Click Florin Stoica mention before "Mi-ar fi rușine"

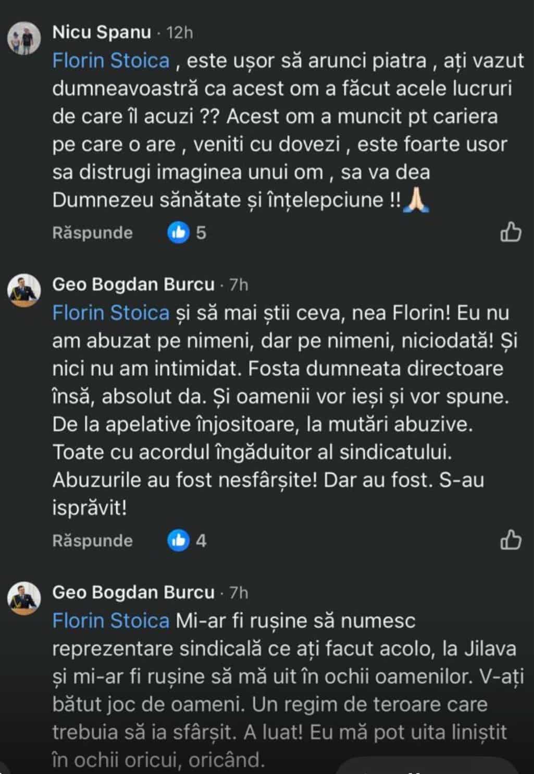pos(111,621)
